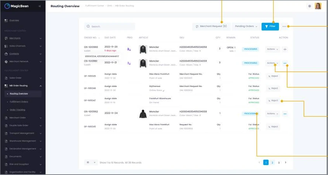
Task: Click priority icon for order OS-1013961
Action: pos(129,63)
